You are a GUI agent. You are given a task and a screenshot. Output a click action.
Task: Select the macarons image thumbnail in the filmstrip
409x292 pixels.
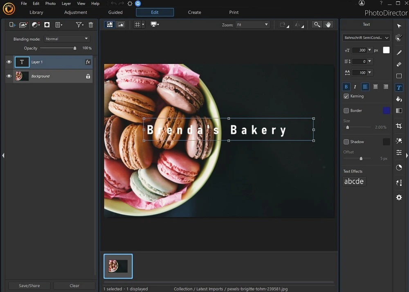pyautogui.click(x=118, y=266)
